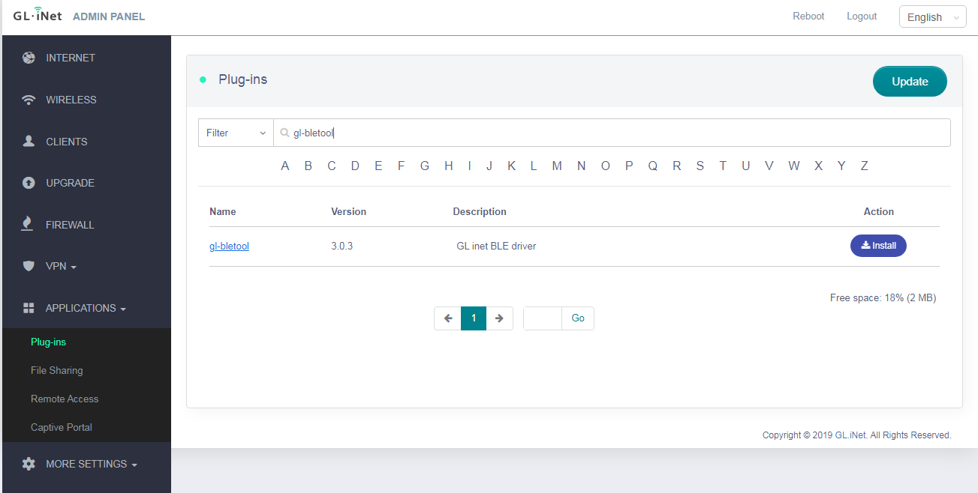The width and height of the screenshot is (978, 493).
Task: Select page 1 in pagination
Action: click(x=474, y=318)
